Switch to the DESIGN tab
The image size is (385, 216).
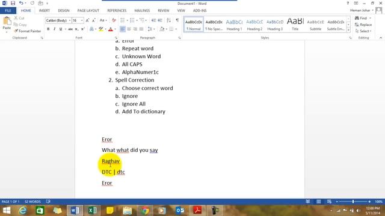tap(64, 11)
